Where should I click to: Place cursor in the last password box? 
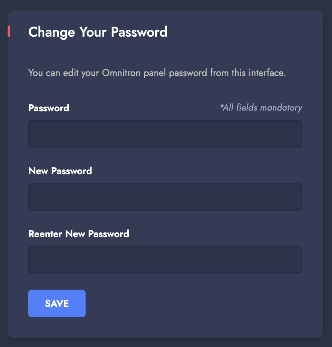coord(165,260)
